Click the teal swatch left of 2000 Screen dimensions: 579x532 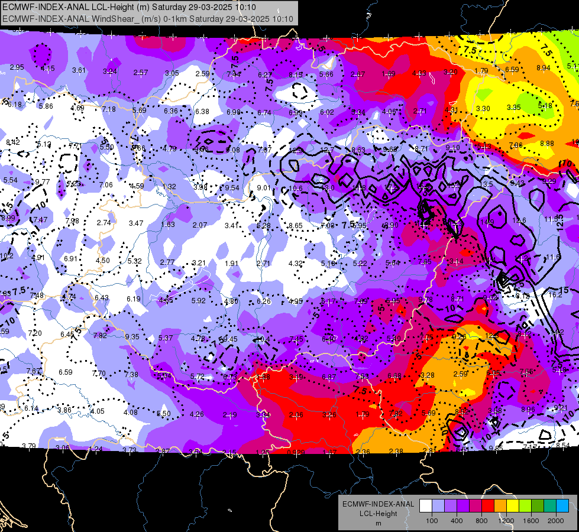550,505
